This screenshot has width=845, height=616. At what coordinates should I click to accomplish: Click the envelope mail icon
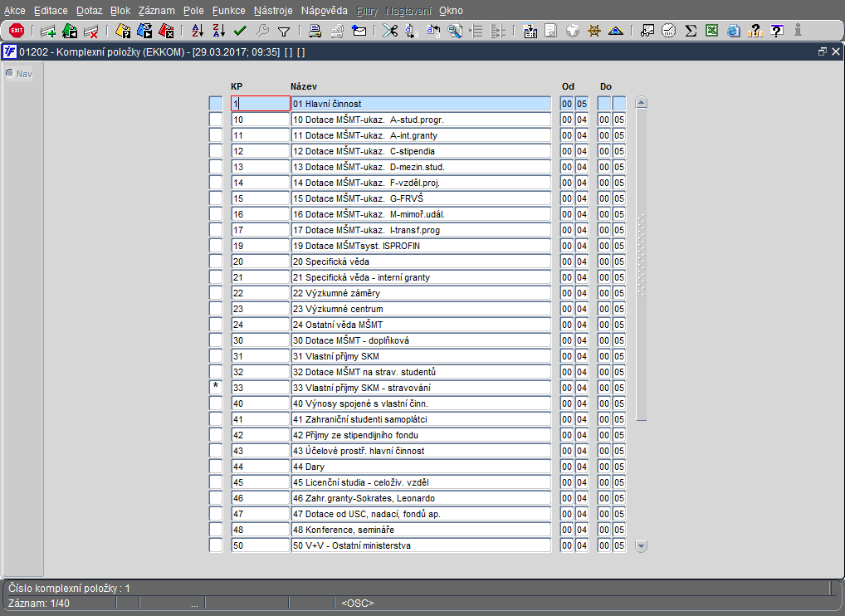pyautogui.click(x=359, y=32)
